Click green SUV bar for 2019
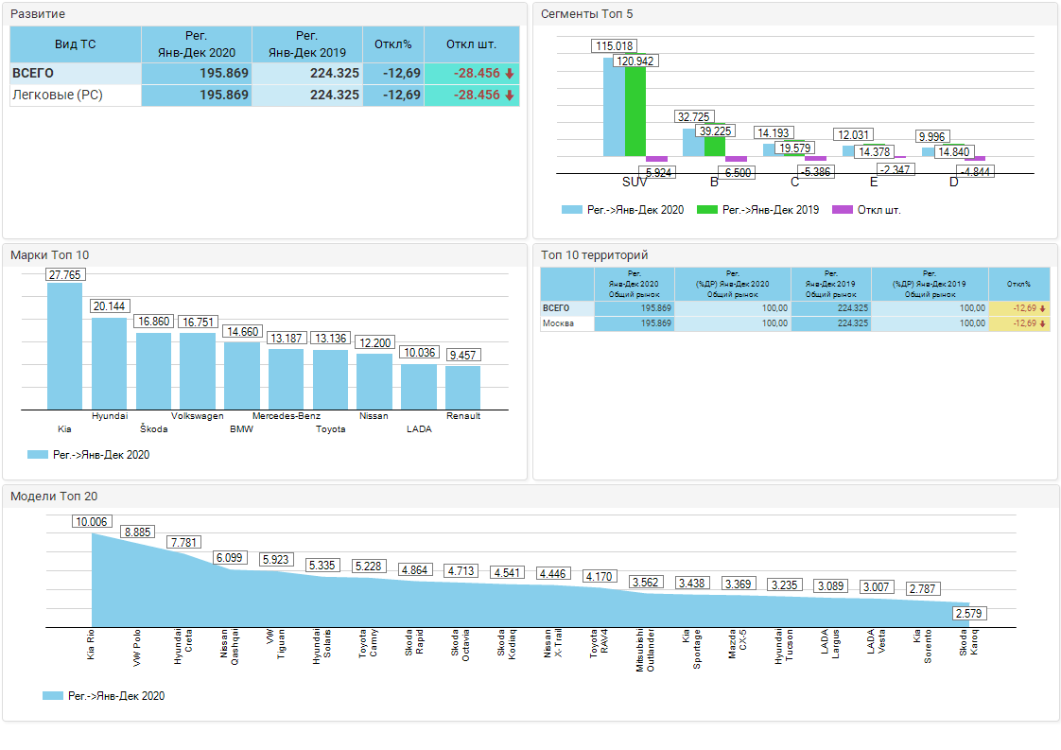 (x=635, y=112)
